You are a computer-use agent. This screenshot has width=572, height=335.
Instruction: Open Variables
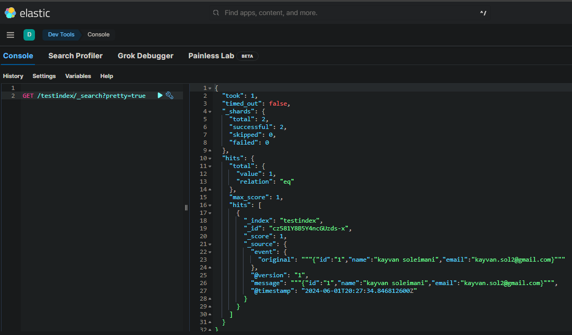tap(78, 76)
